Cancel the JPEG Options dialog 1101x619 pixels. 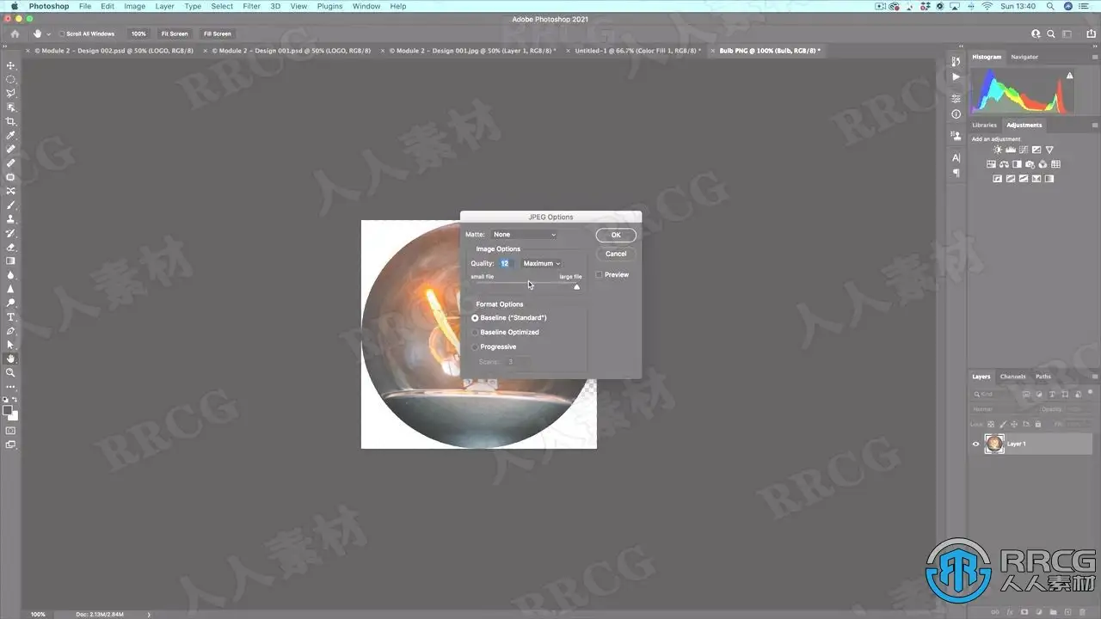[x=616, y=254]
